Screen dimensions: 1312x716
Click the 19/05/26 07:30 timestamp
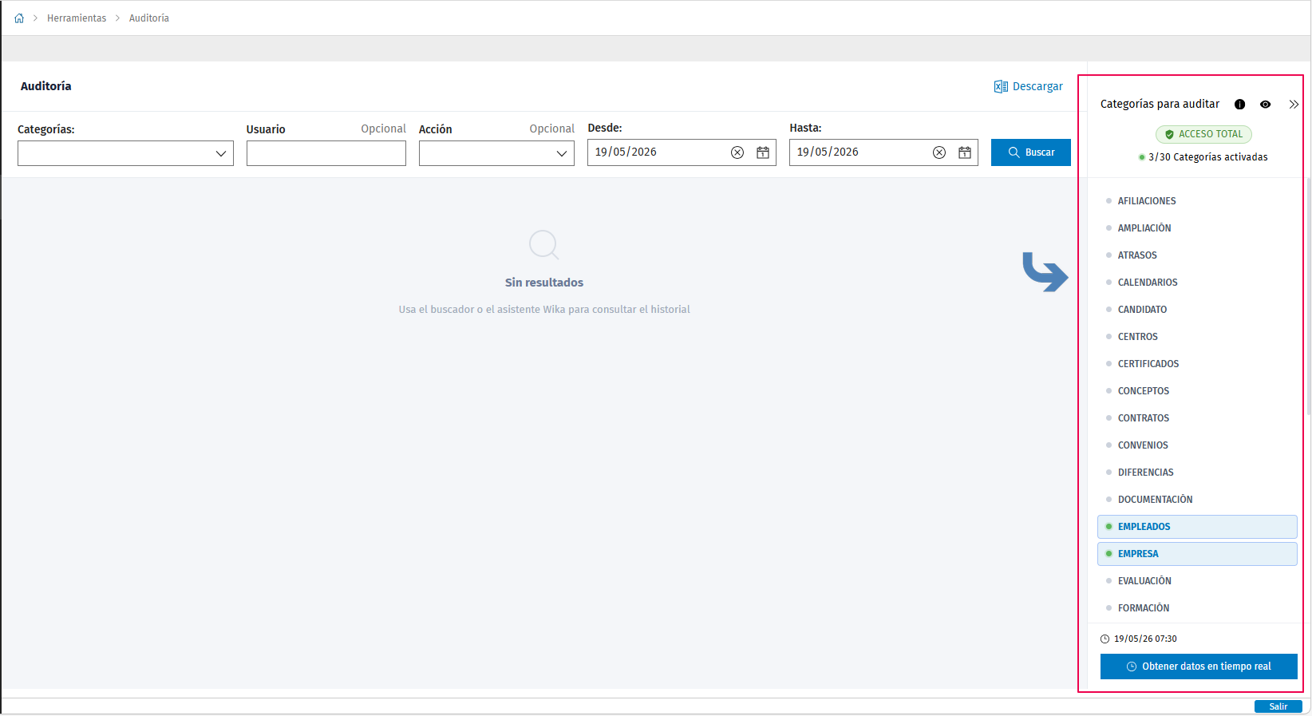1145,639
